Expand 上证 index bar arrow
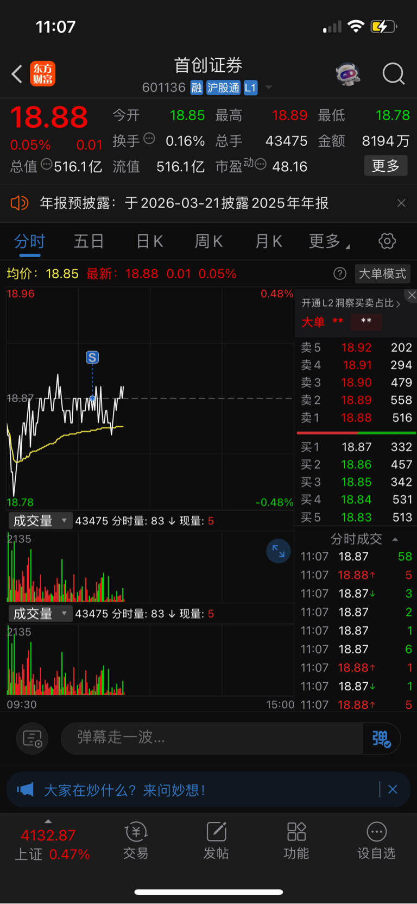The image size is (417, 904). pyautogui.click(x=48, y=821)
